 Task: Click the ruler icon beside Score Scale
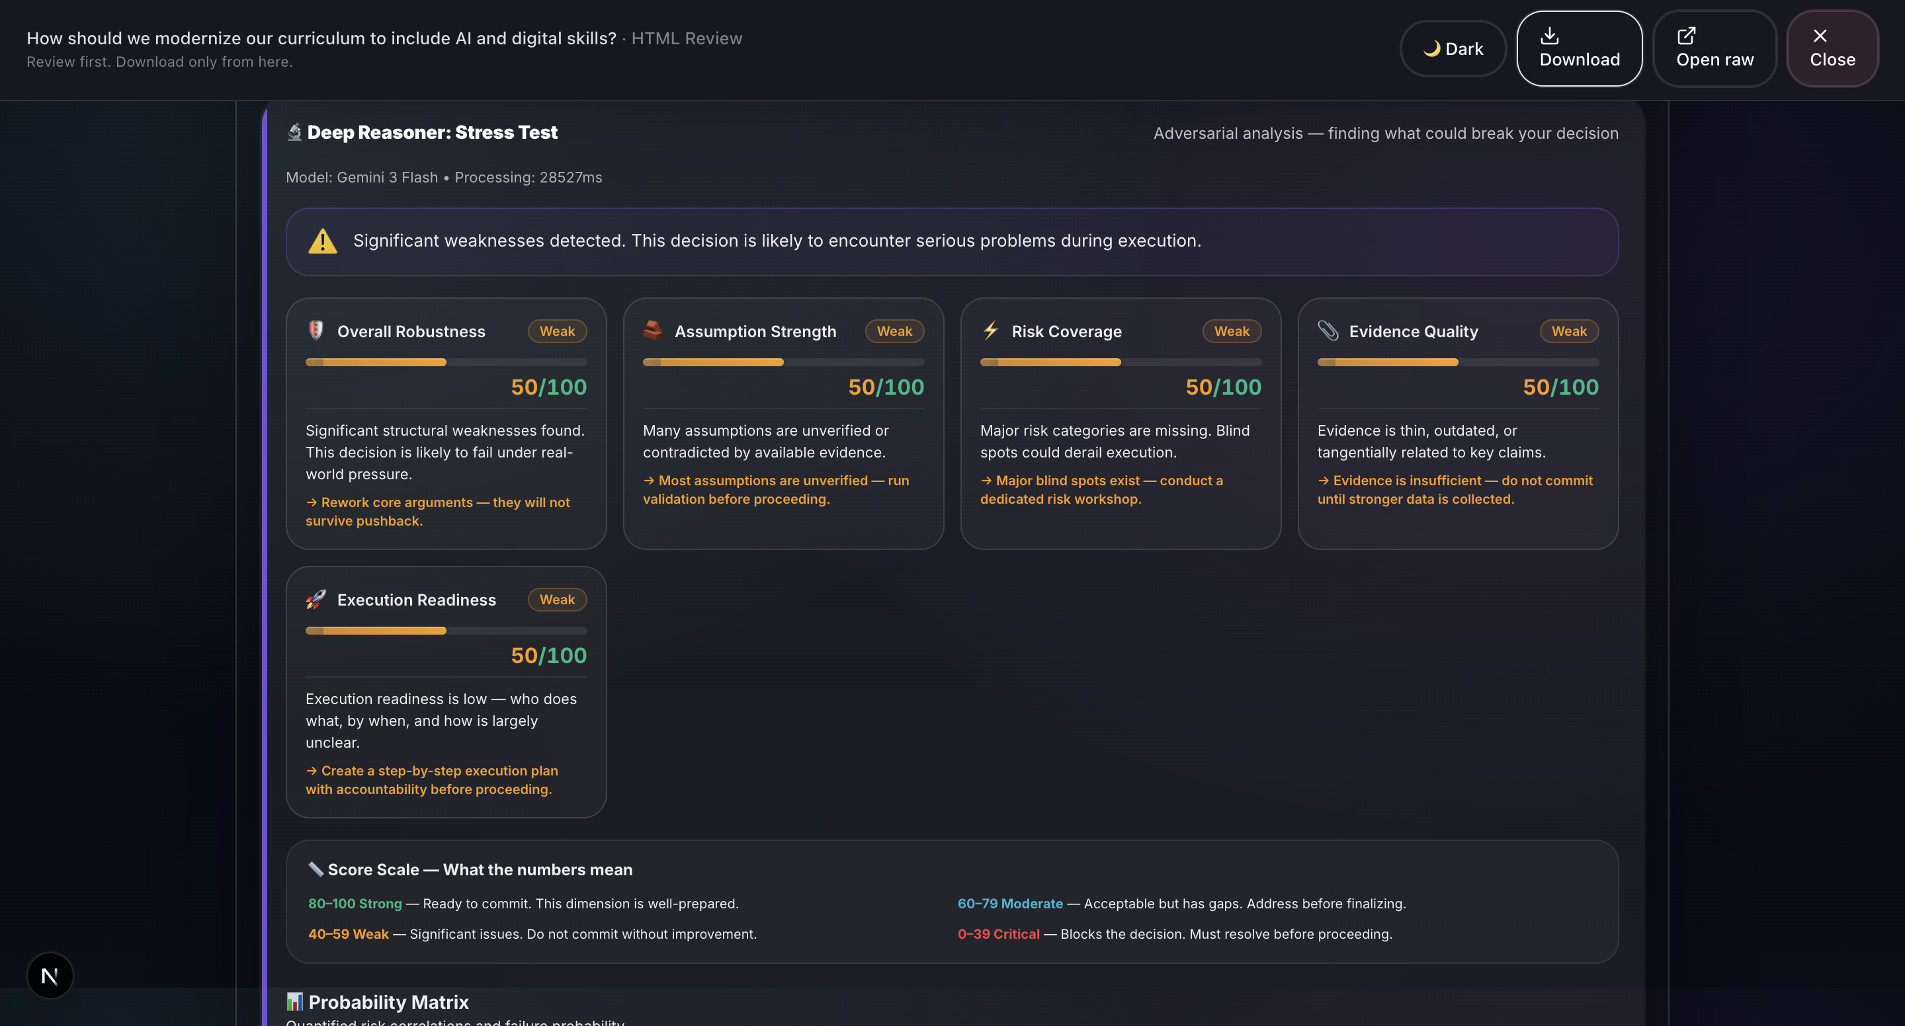pos(316,869)
